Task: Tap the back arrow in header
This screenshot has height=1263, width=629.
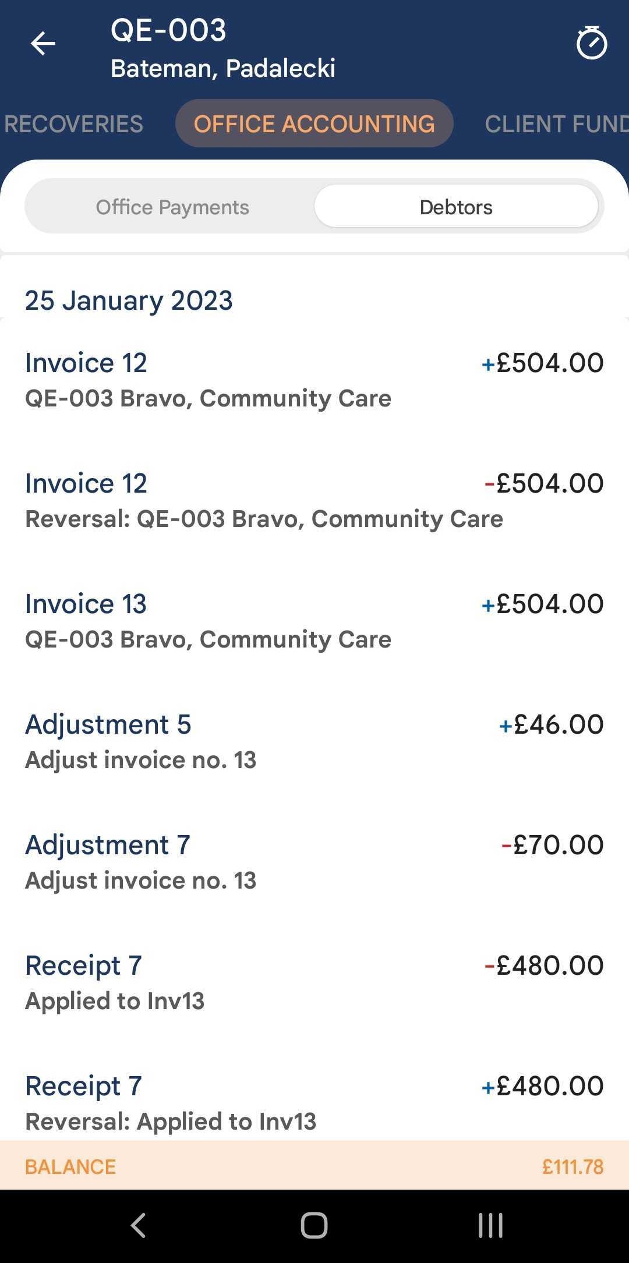Action: tap(43, 44)
